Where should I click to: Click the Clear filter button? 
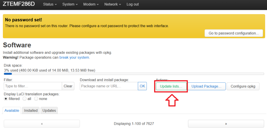(68, 86)
